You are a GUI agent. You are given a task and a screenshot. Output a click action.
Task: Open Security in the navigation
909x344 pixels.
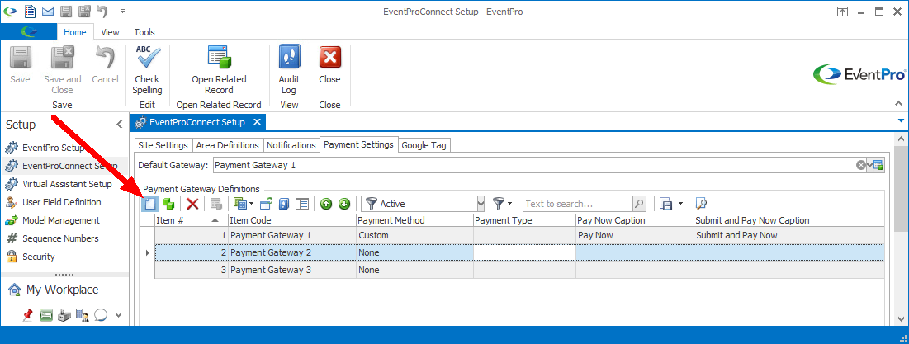tap(38, 257)
